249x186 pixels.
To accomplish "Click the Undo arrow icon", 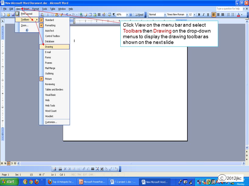I will [x=67, y=15].
